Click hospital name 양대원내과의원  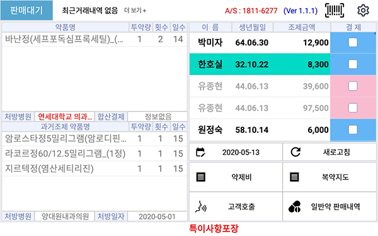65,216
